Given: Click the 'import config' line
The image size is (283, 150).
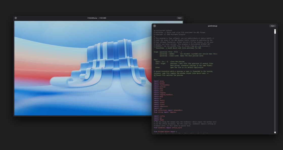Looking at the screenshot, I should point(159,116).
